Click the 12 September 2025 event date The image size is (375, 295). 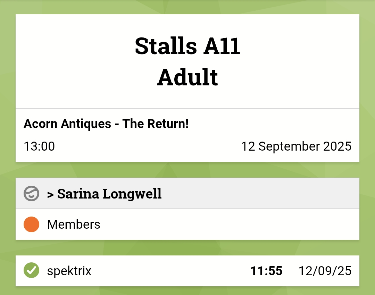point(296,146)
